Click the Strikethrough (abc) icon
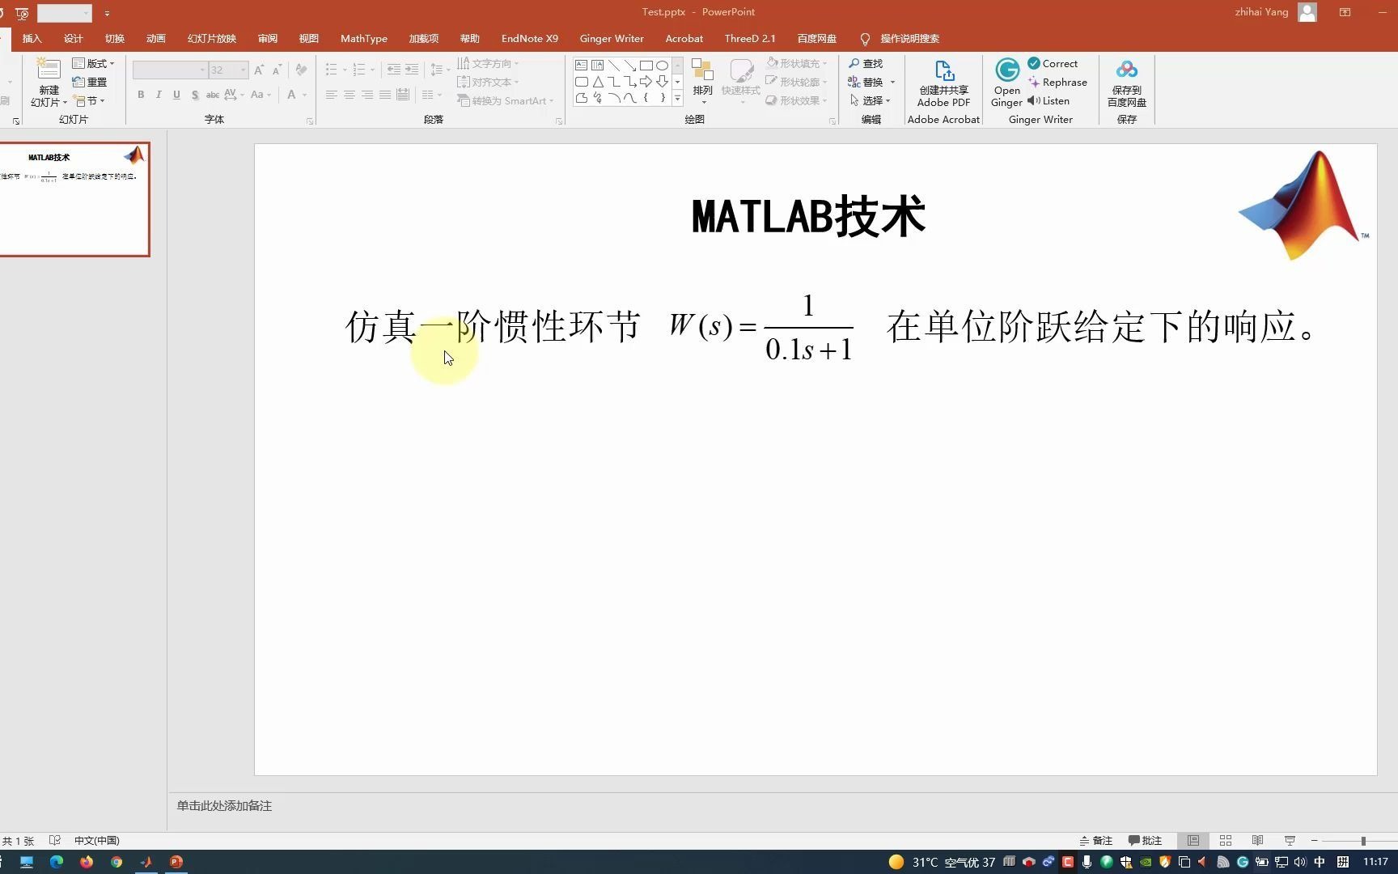1398x874 pixels. tap(212, 95)
